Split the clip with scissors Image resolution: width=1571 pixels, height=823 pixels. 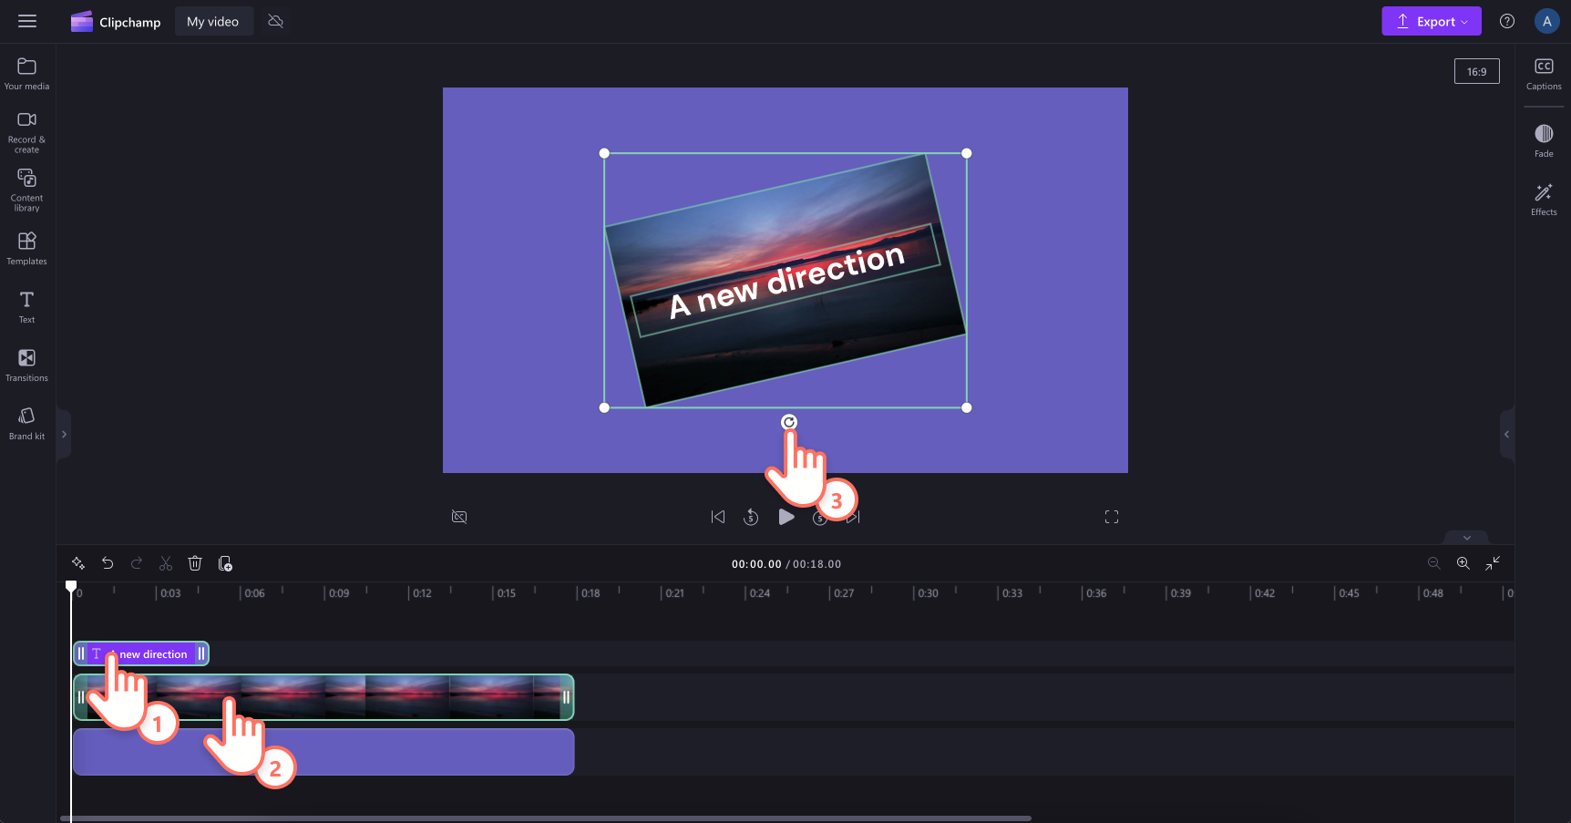click(166, 563)
